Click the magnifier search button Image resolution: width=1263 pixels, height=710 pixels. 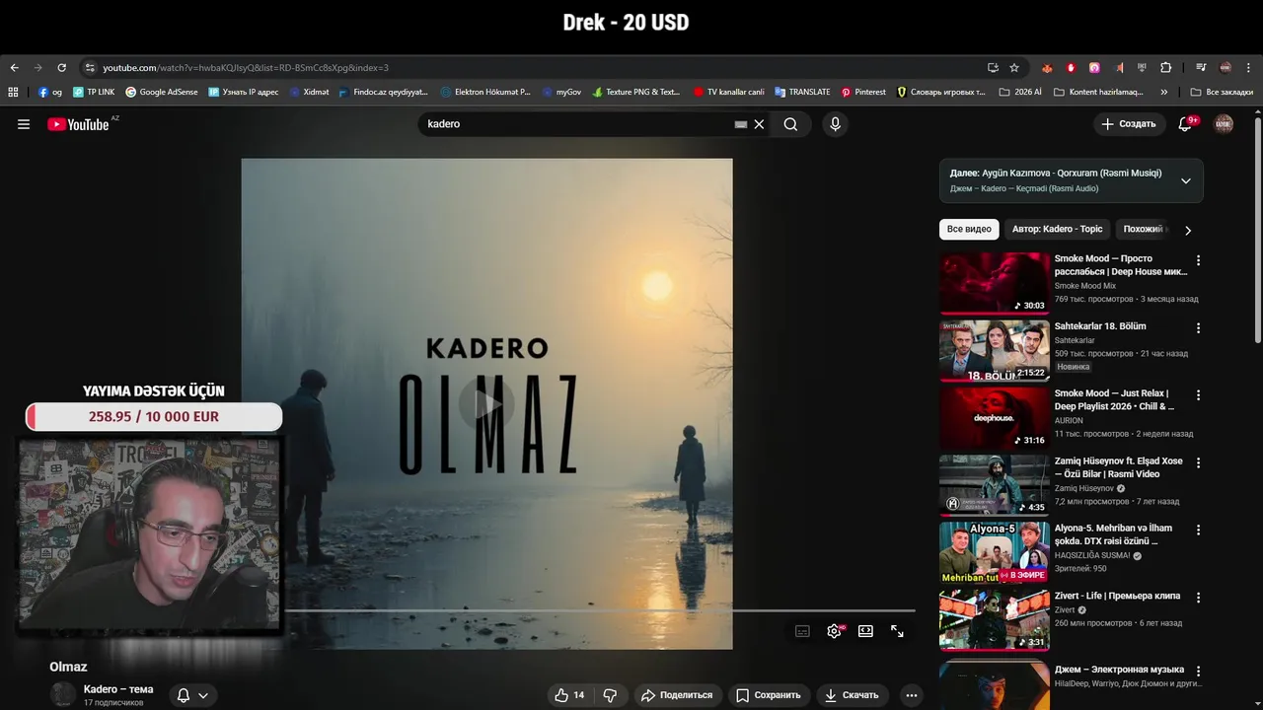[790, 124]
